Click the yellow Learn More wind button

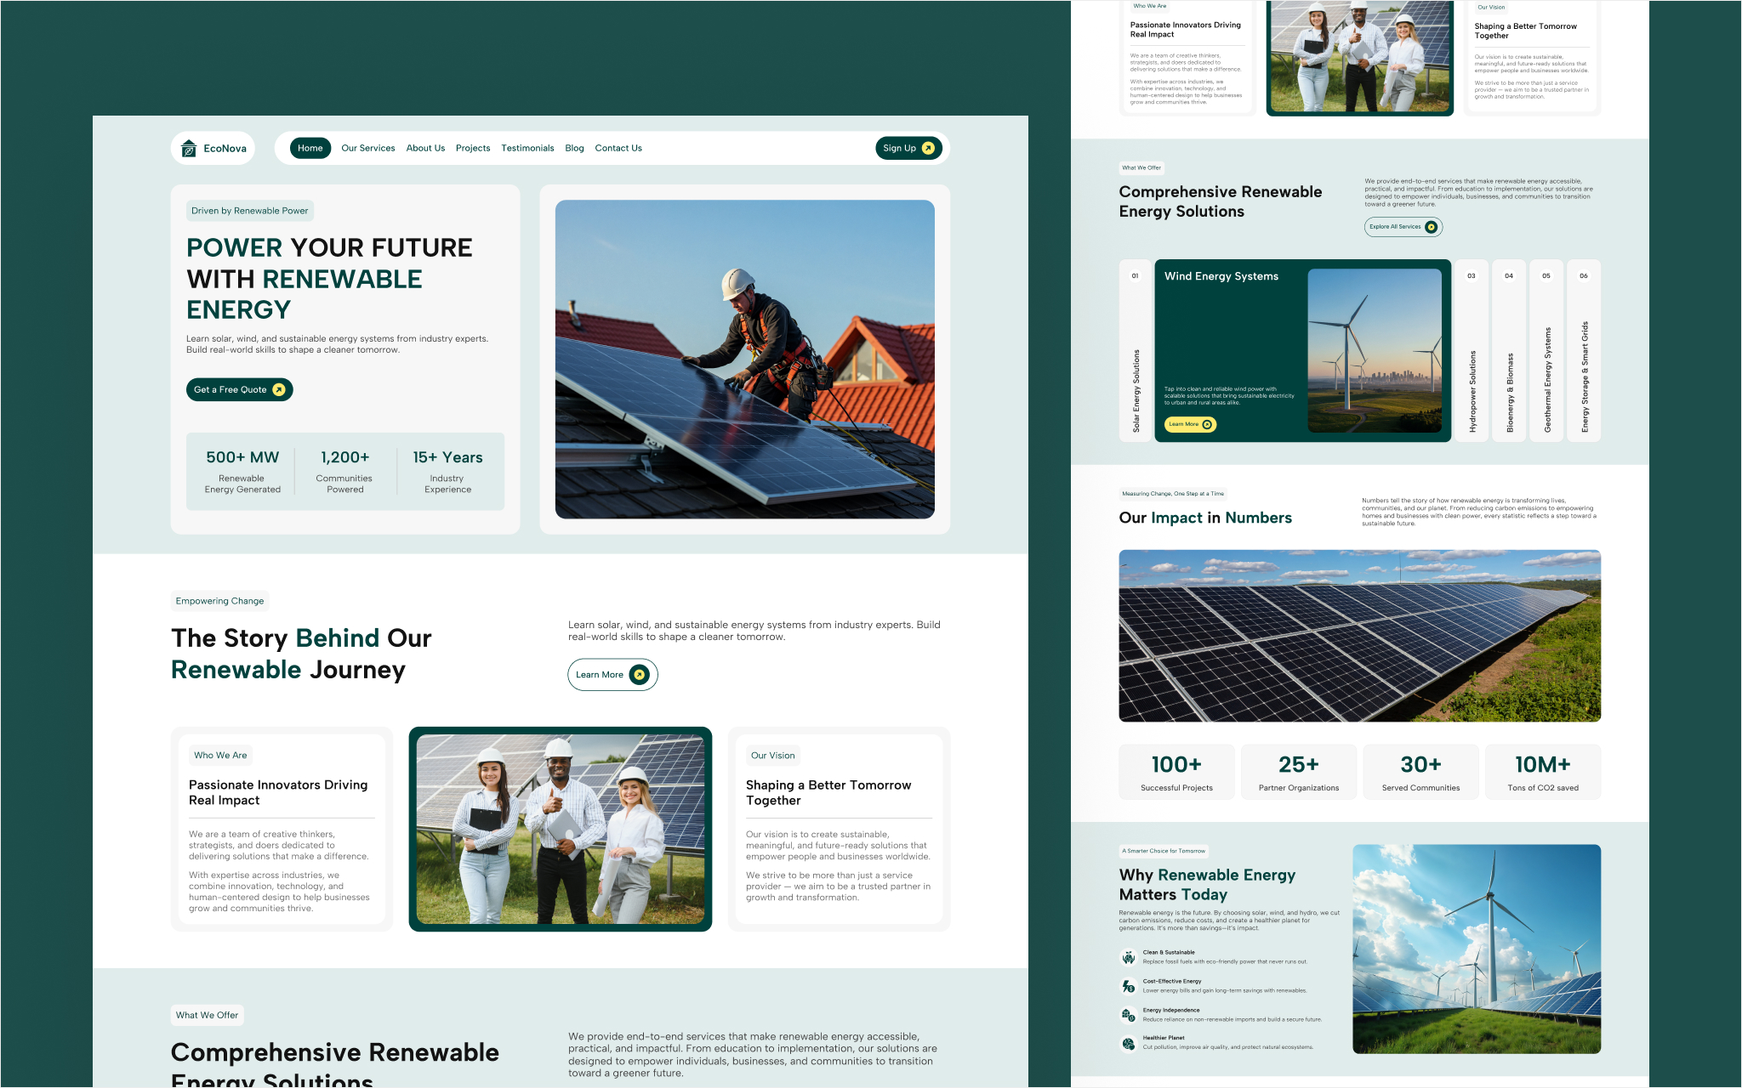point(1190,424)
